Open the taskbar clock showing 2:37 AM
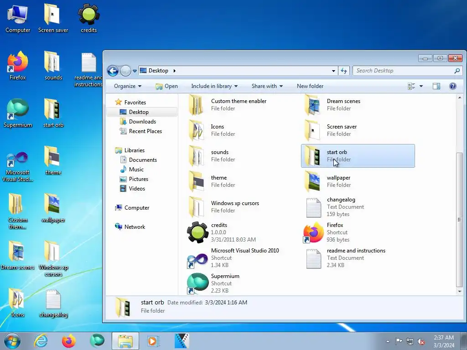This screenshot has height=350, width=467. (444, 341)
